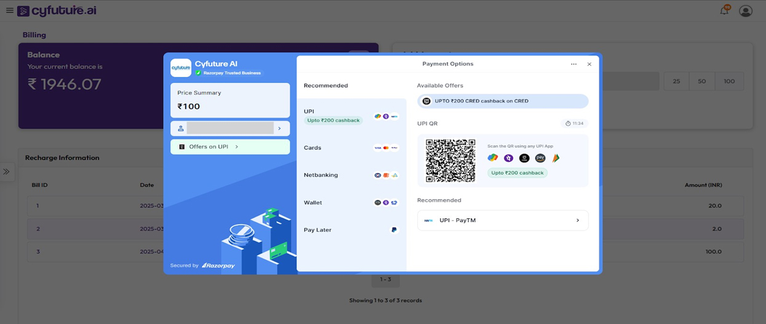
Task: Expand the contact details row with the person icon
Action: 230,128
